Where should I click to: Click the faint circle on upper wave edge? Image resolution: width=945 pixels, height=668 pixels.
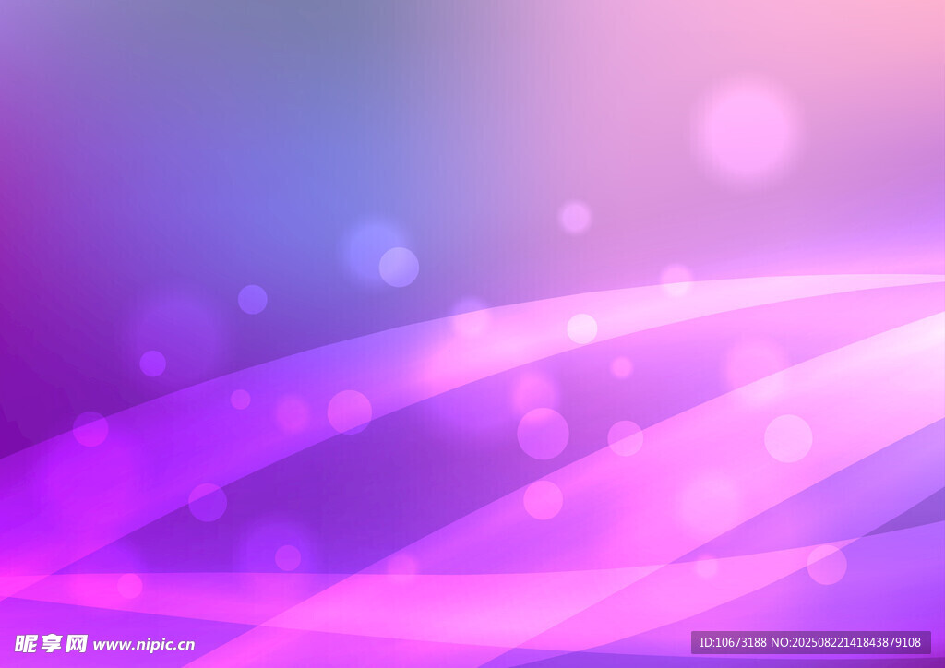click(x=676, y=279)
